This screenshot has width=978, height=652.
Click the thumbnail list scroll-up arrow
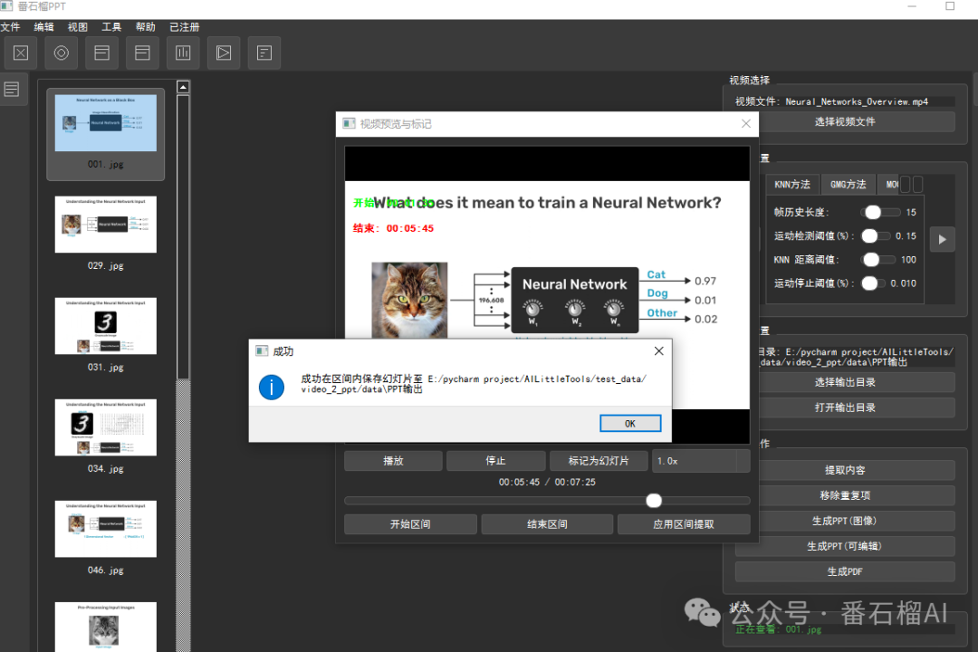coord(183,87)
